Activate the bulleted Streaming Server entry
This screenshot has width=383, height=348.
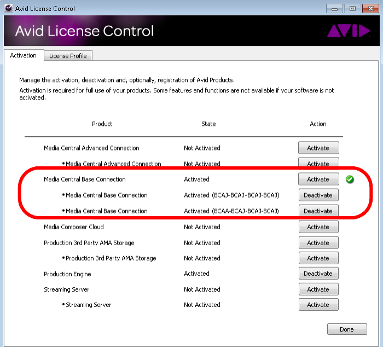tap(318, 305)
